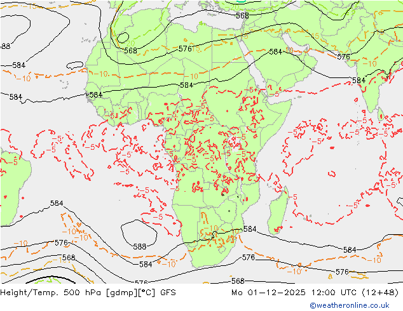Viewport: 403px width, 311px height.
Task: Click the 576 label in the Arabian Sea near Pakistan
Action: (x=344, y=56)
